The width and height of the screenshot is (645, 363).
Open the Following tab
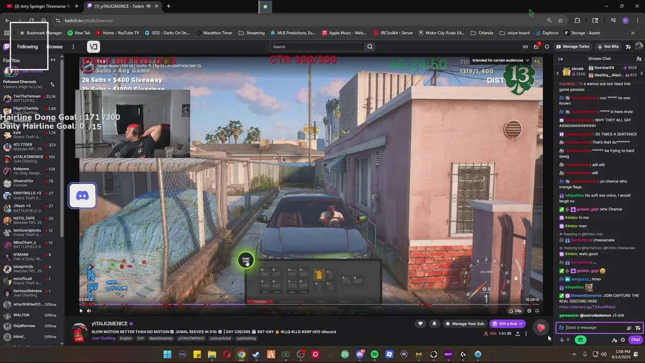[x=27, y=47]
